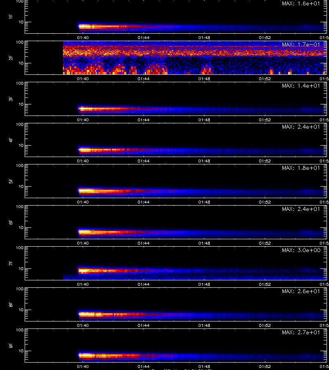The height and width of the screenshot is (370, 329).
Task: Select the 'MAX: 2.6e+01' text in panel 8F
Action: point(301,291)
